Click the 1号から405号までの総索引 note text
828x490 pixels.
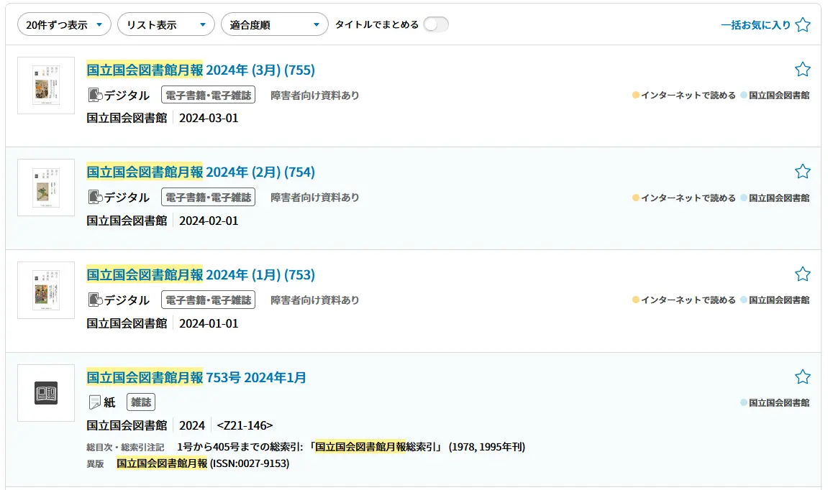pyautogui.click(x=350, y=448)
